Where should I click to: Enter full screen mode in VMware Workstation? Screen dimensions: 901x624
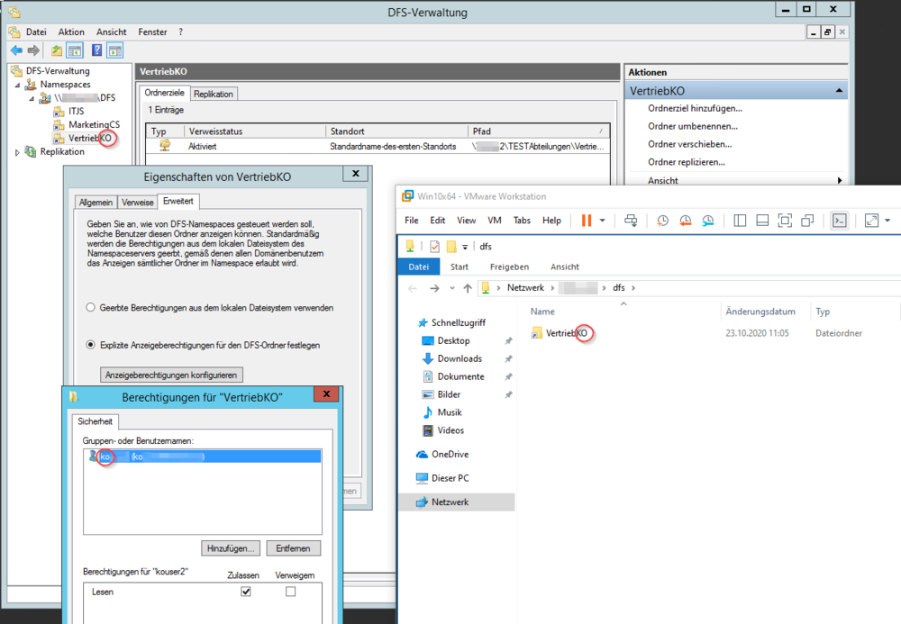[870, 220]
